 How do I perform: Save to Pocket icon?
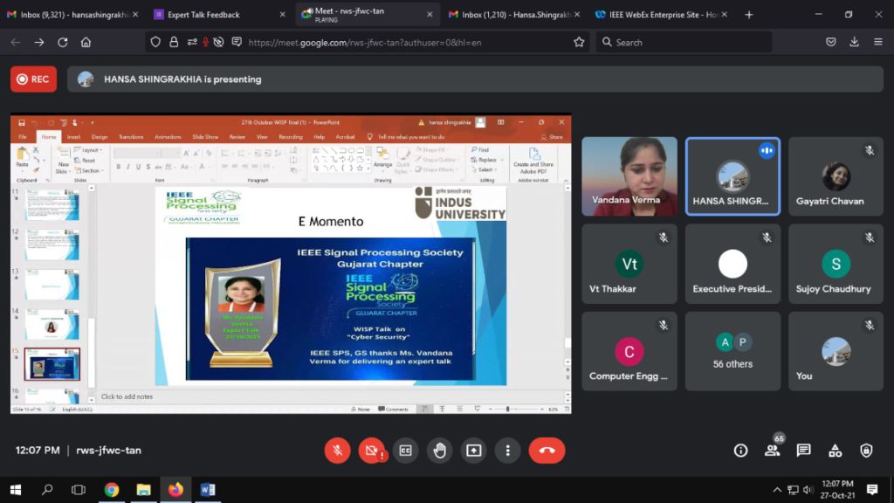click(831, 42)
